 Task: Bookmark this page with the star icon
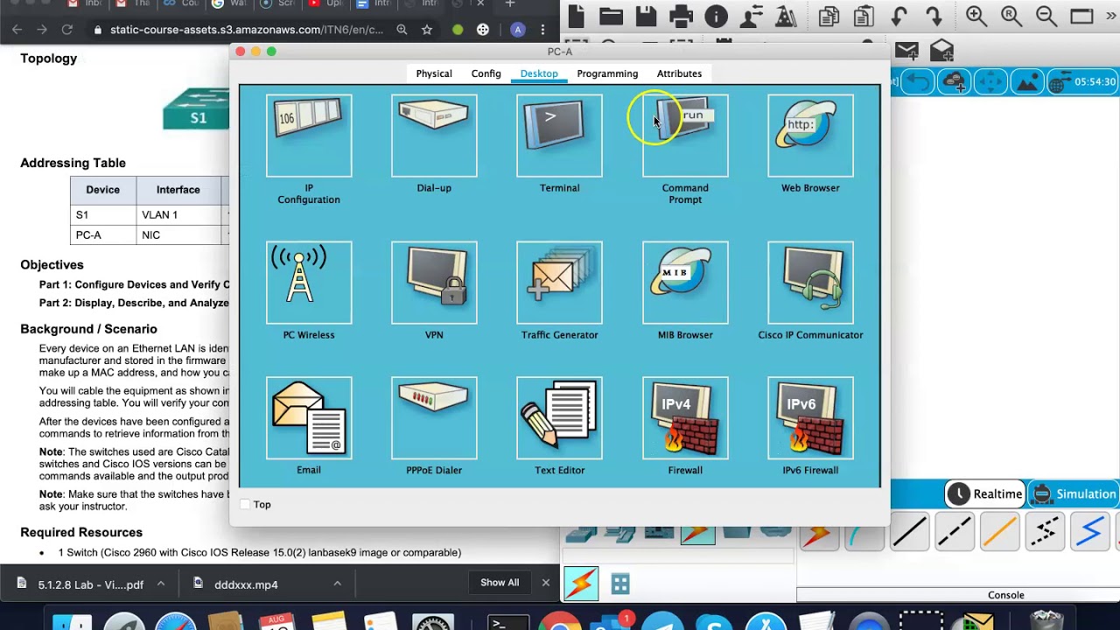(x=427, y=30)
